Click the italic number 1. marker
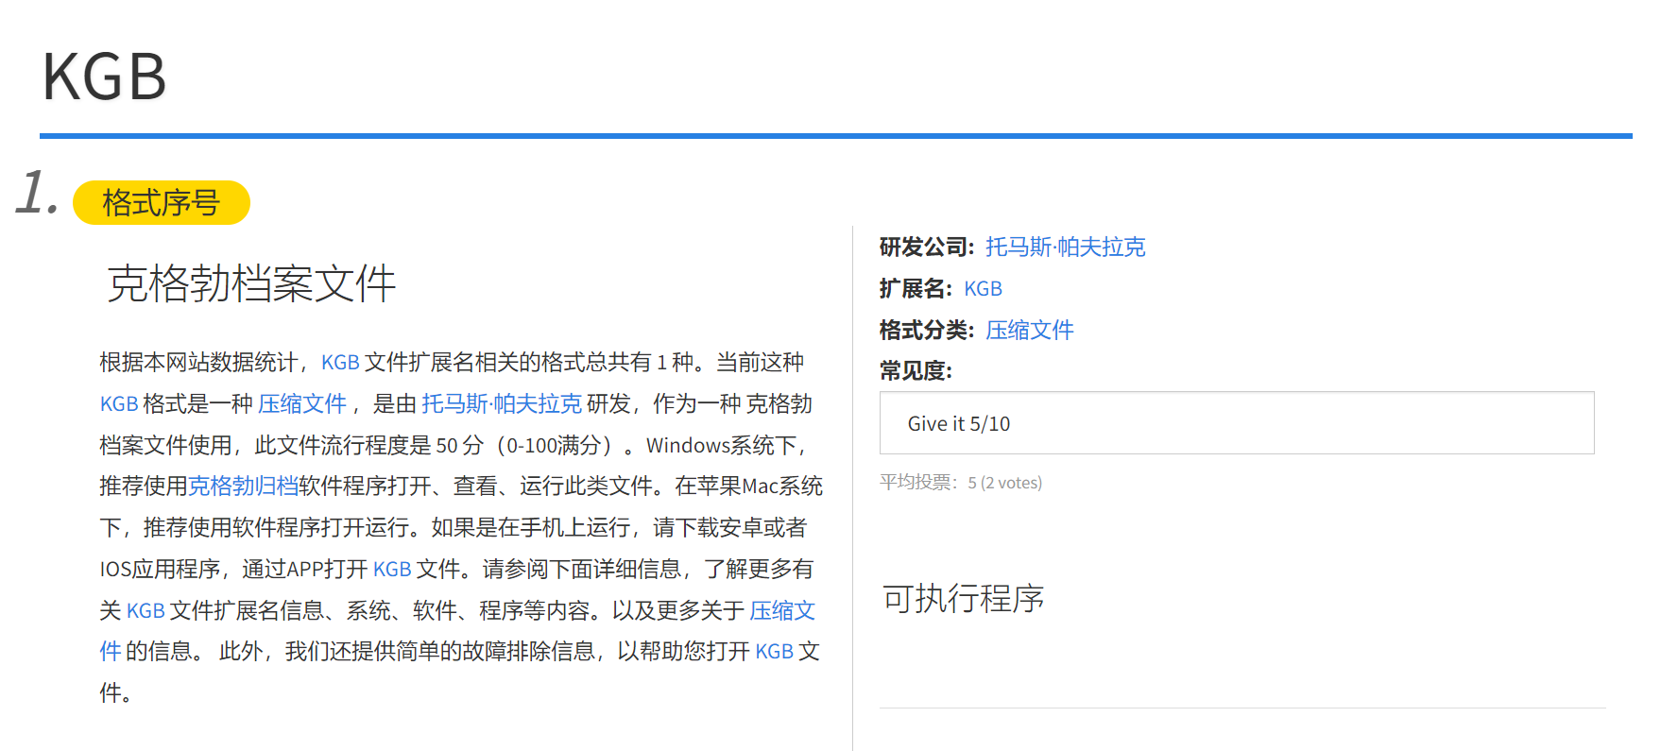 pyautogui.click(x=38, y=194)
